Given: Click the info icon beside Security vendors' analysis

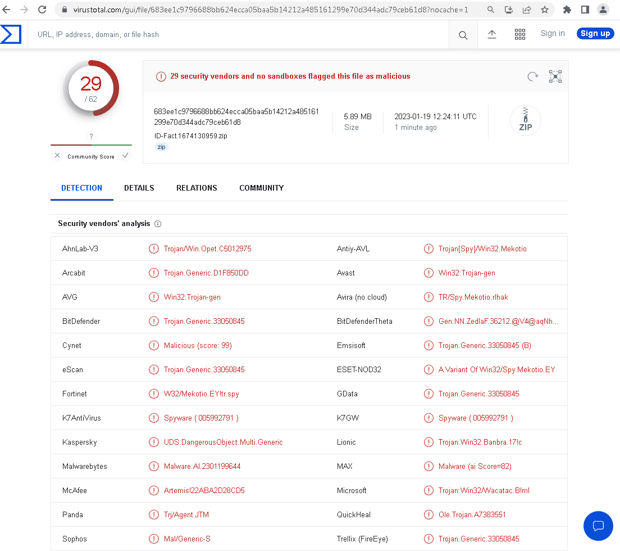Looking at the screenshot, I should (158, 224).
